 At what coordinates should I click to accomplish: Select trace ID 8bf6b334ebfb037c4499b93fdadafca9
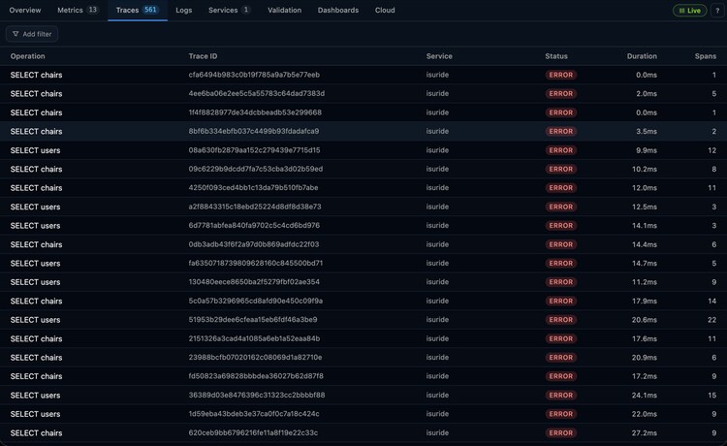254,131
